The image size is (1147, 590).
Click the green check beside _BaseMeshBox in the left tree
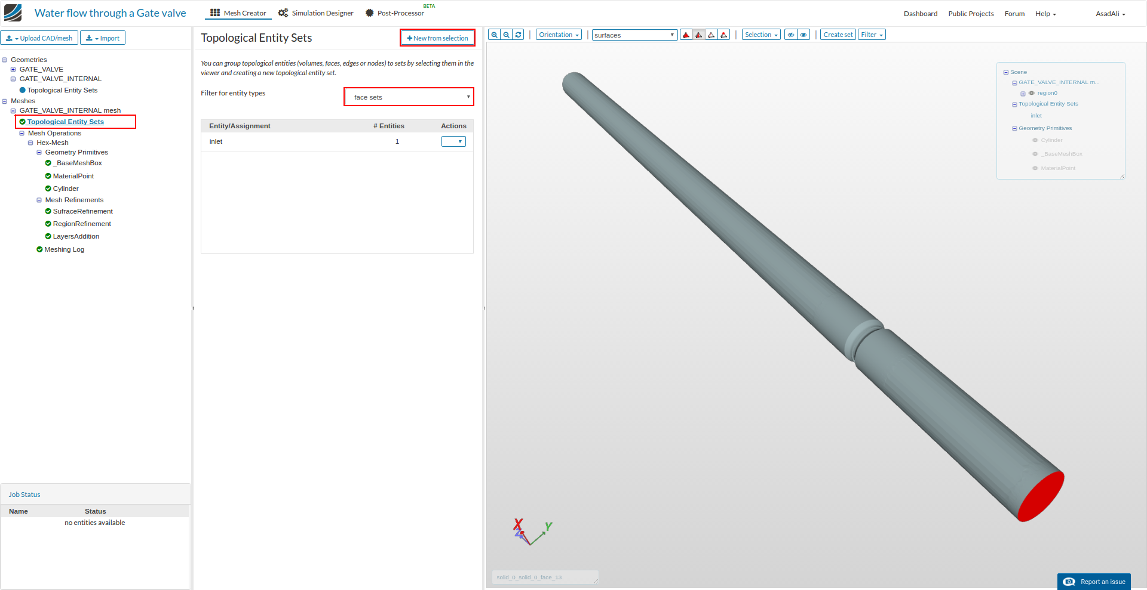pos(48,163)
